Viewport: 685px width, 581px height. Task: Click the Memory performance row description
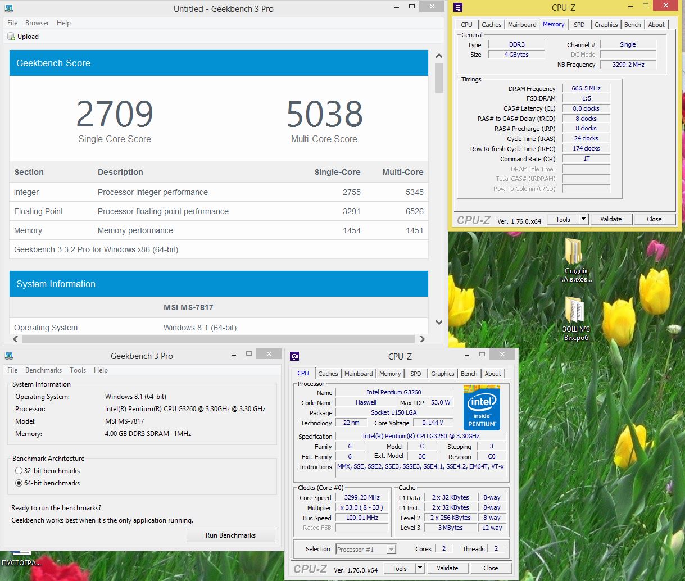(135, 230)
